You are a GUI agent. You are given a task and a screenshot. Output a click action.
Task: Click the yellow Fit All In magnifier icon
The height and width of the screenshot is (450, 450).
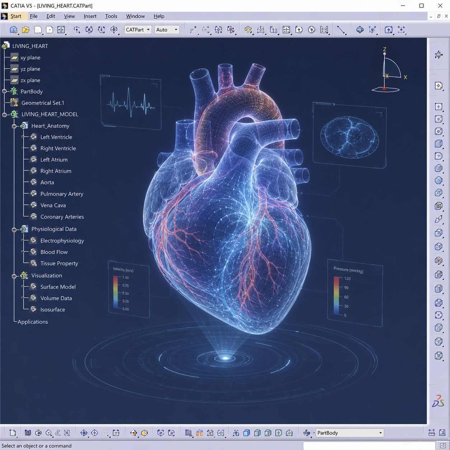coord(49,433)
